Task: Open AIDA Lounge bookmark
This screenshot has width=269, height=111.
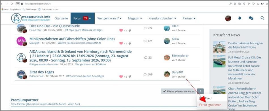Action: click(30, 9)
